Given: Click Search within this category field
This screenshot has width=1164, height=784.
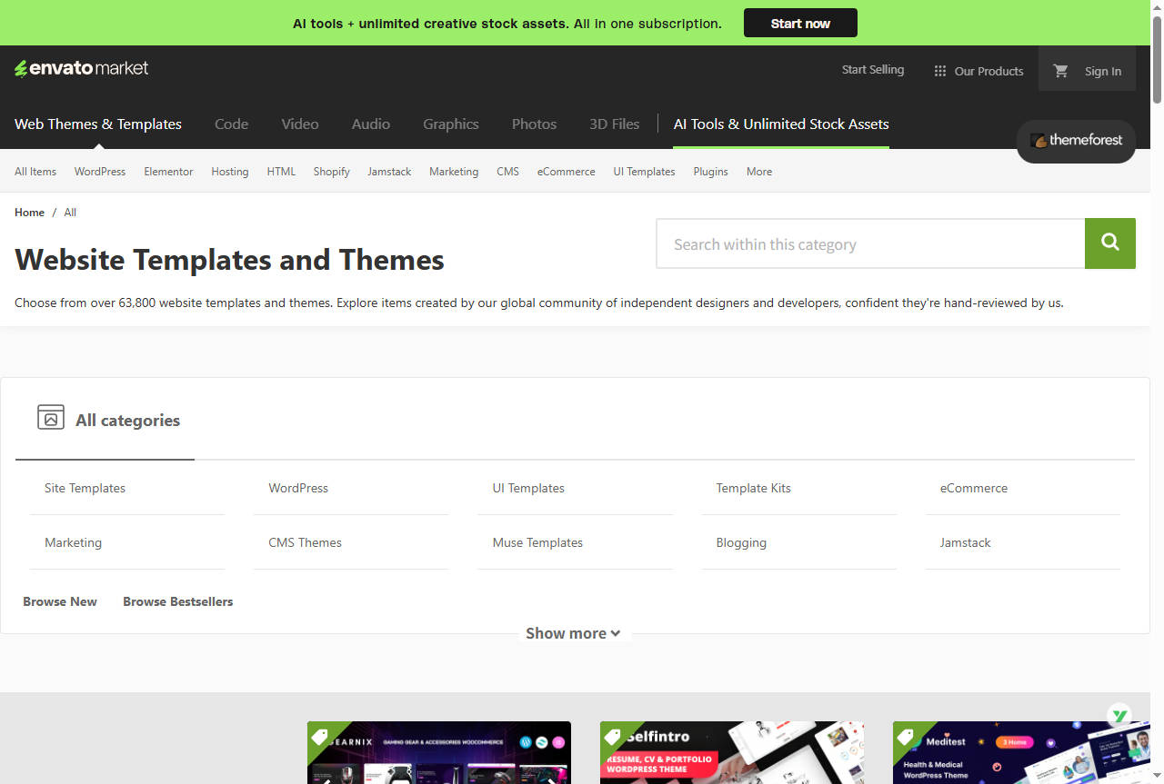Looking at the screenshot, I should click(869, 243).
